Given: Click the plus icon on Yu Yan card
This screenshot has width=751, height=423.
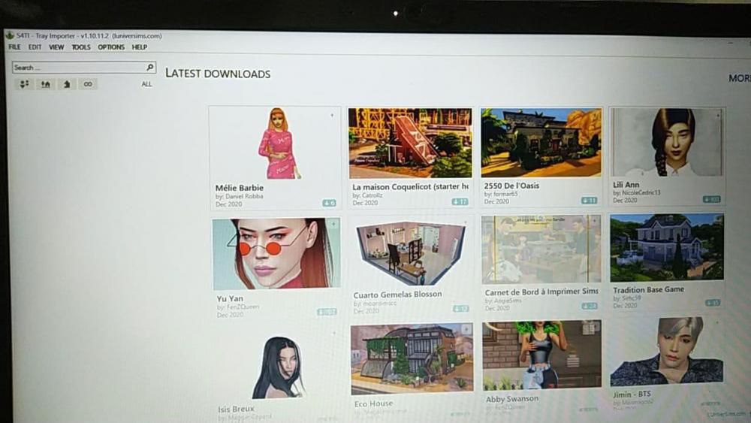Looking at the screenshot, I should pyautogui.click(x=334, y=224).
